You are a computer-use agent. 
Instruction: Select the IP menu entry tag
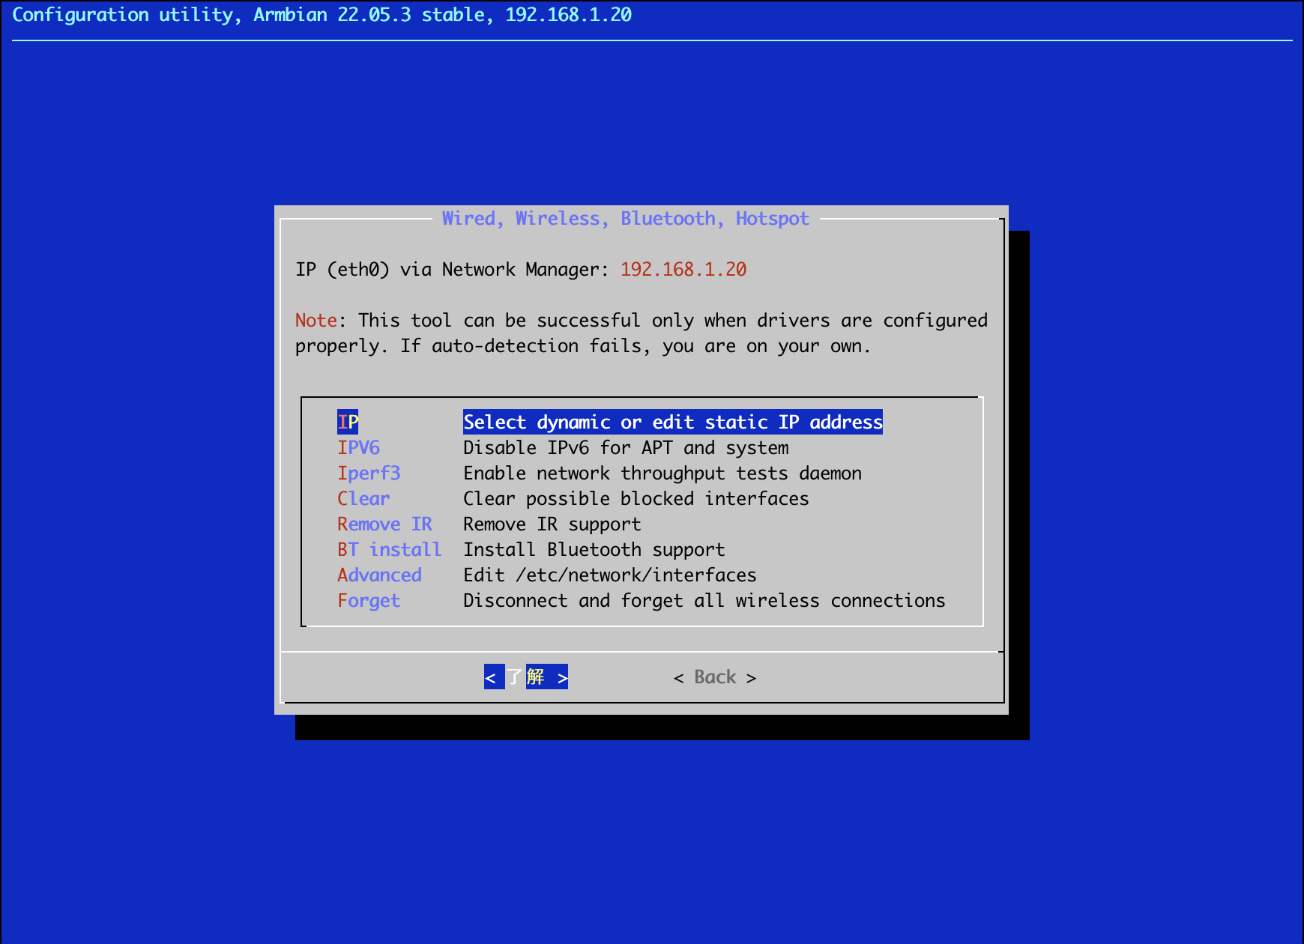click(x=348, y=422)
